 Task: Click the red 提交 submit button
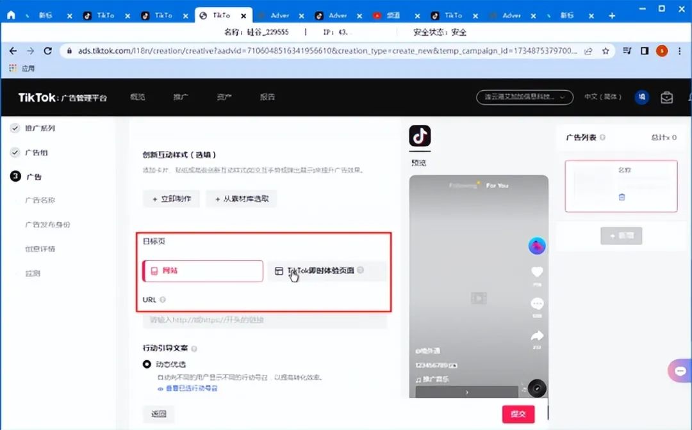tap(518, 414)
